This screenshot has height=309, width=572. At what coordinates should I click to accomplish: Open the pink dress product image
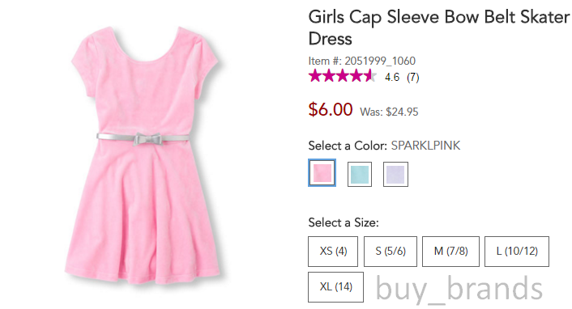144,154
